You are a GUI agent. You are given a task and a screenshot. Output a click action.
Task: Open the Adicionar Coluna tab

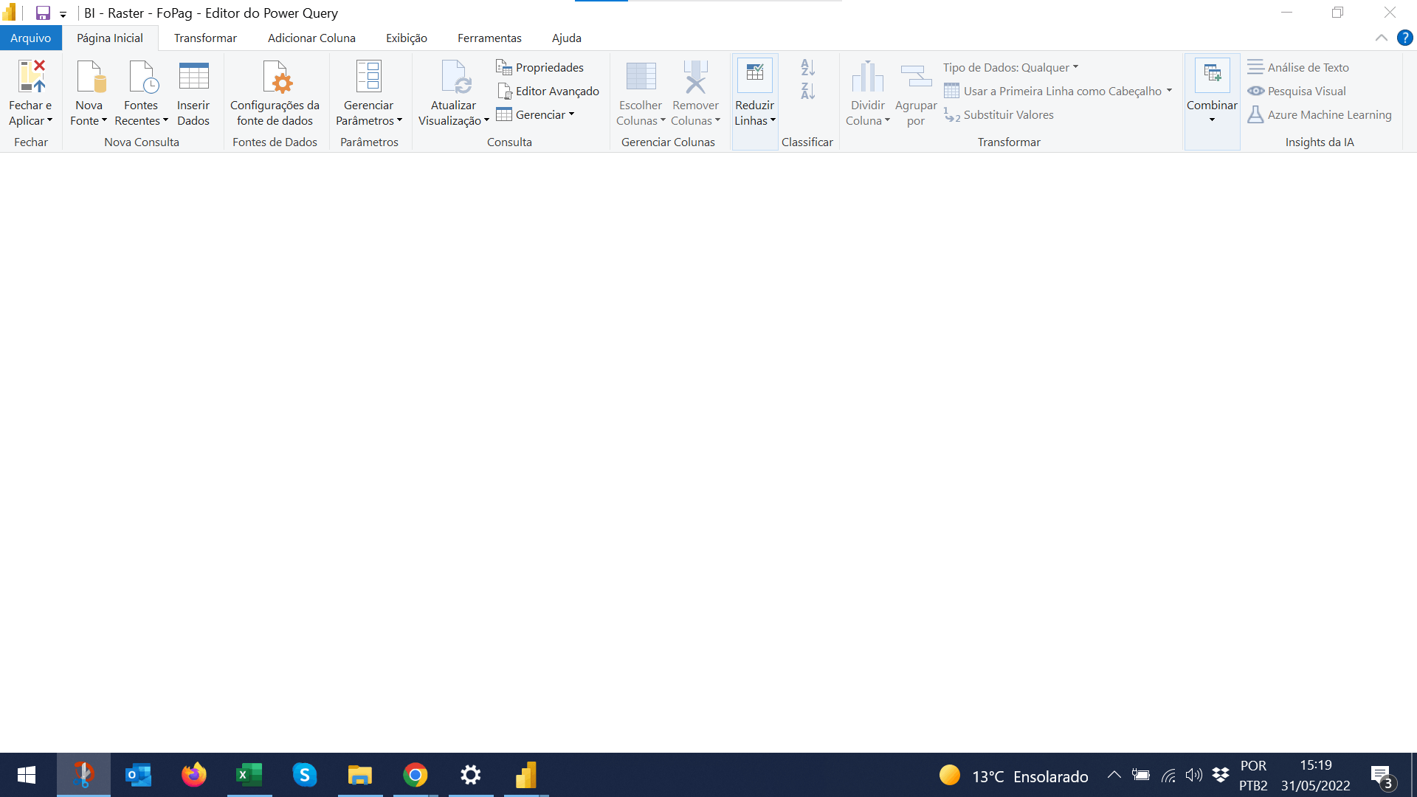311,38
